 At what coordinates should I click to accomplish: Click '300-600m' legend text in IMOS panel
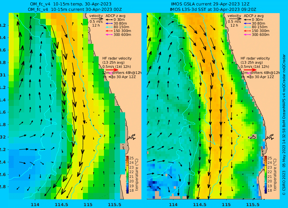point(260,35)
